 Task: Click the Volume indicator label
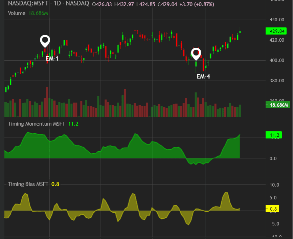pyautogui.click(x=17, y=13)
